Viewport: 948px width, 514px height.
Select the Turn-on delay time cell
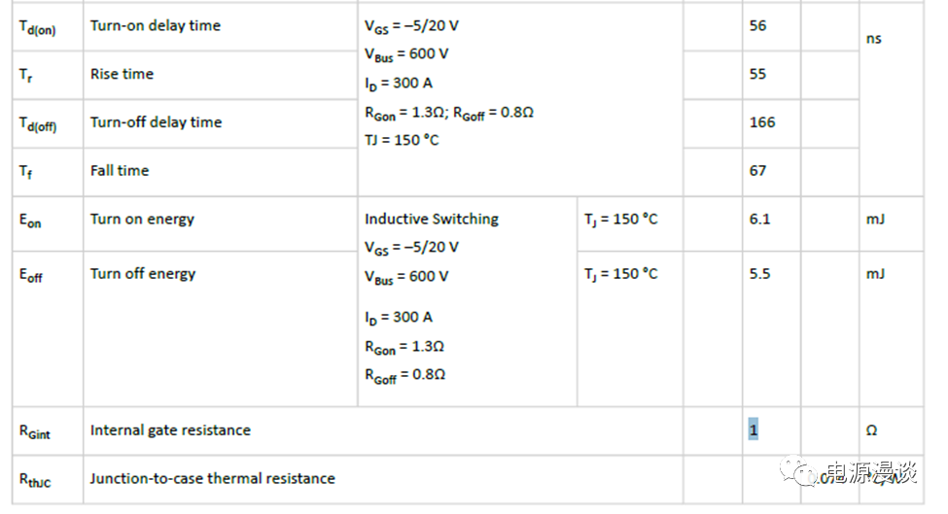click(x=156, y=26)
